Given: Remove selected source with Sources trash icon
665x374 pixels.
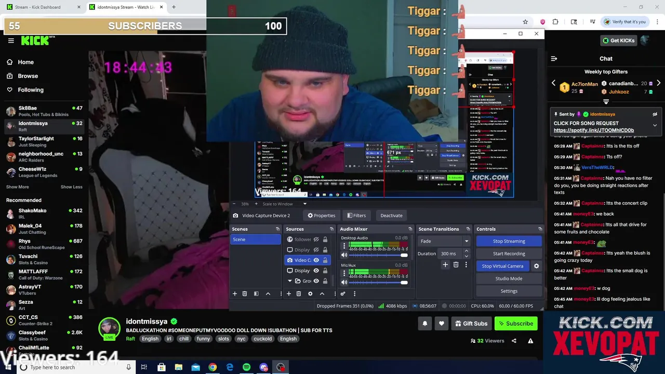Looking at the screenshot, I should click(x=299, y=293).
